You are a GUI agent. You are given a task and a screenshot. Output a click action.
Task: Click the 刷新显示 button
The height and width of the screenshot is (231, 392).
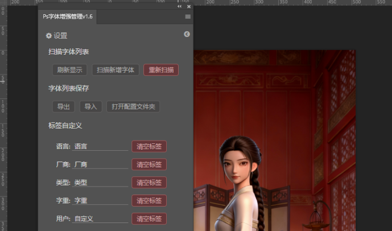(x=69, y=71)
